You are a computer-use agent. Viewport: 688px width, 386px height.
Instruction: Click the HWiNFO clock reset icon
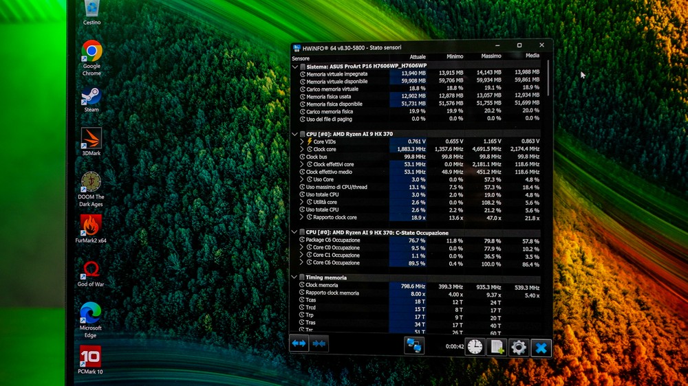pyautogui.click(x=475, y=347)
